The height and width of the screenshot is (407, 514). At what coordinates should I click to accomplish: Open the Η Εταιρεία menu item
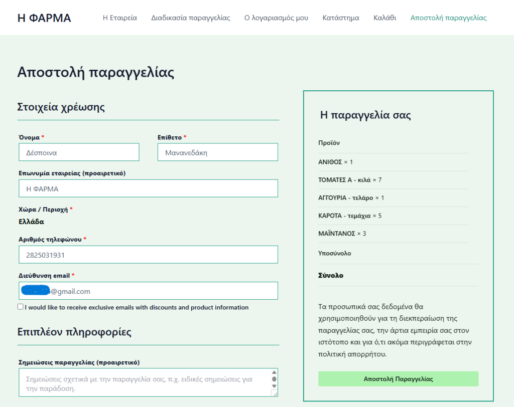pos(119,18)
